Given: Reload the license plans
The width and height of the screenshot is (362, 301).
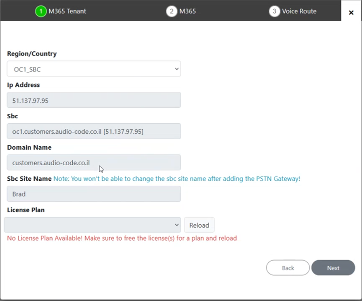Looking at the screenshot, I should click(199, 225).
